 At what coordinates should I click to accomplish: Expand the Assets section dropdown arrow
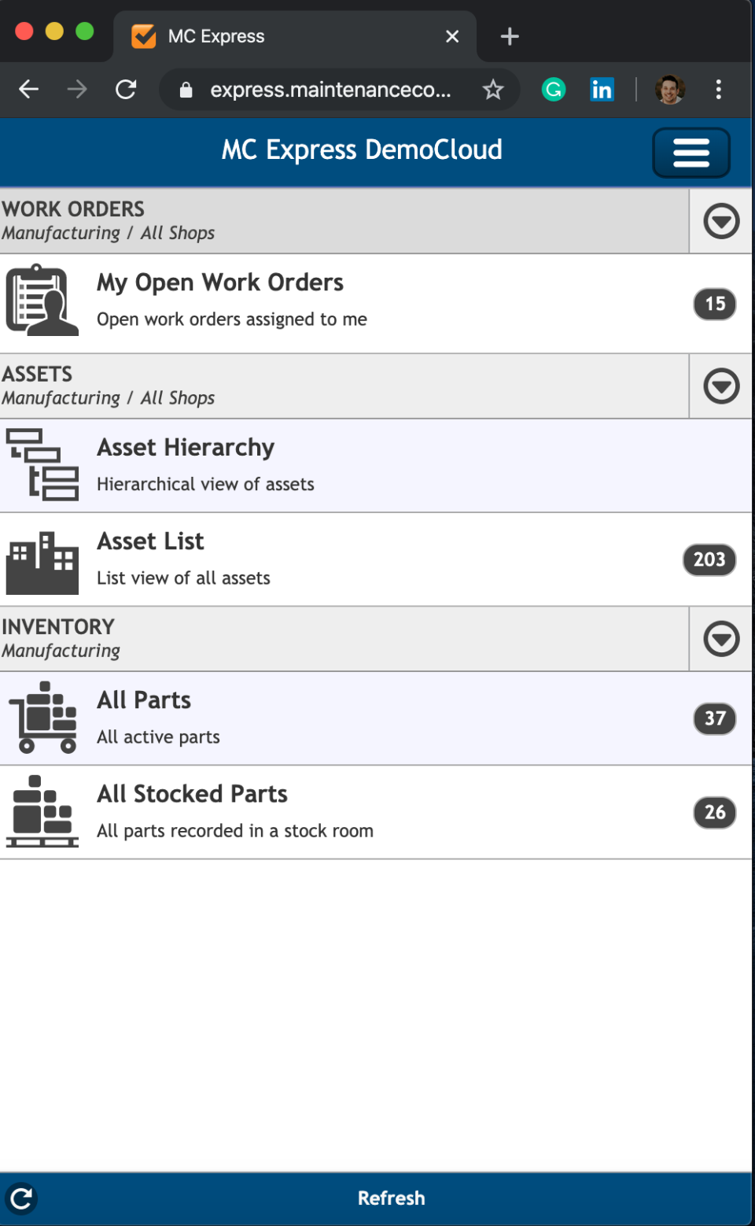(721, 386)
